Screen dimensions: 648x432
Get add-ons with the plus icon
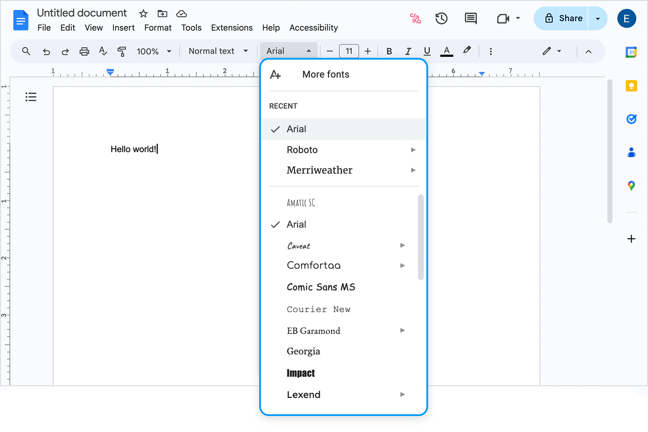coord(631,239)
